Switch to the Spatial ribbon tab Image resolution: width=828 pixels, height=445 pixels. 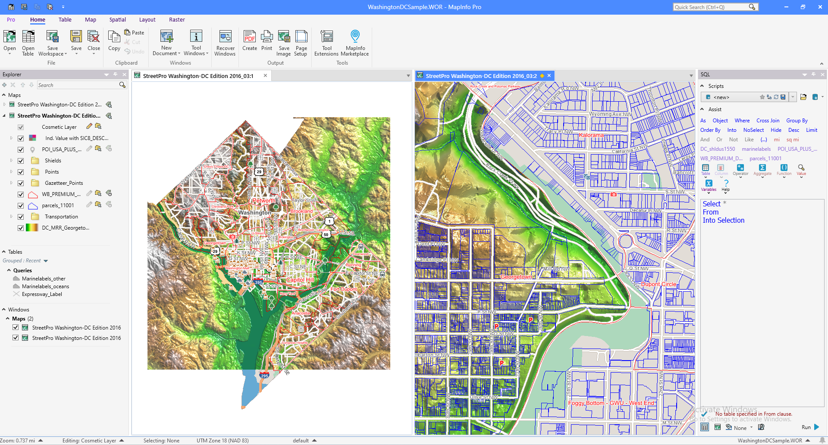click(x=118, y=19)
